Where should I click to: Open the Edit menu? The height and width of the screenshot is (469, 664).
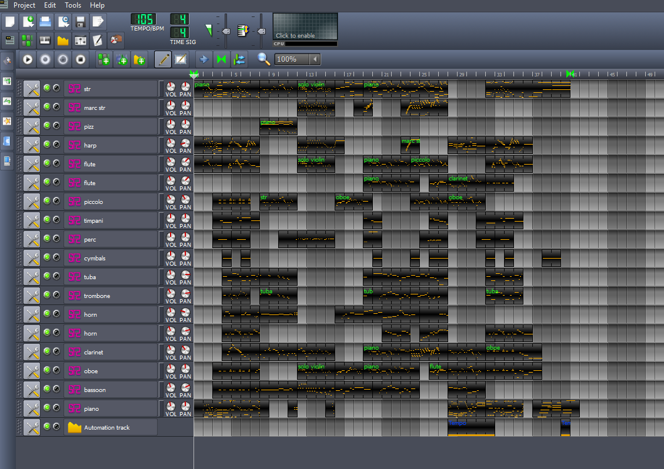[50, 5]
